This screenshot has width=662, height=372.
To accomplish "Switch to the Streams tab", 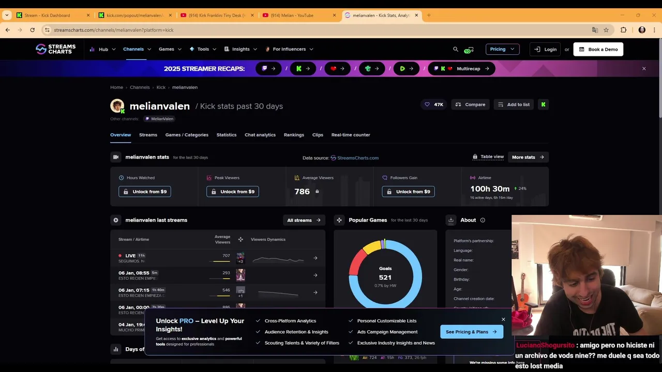I will (x=148, y=135).
